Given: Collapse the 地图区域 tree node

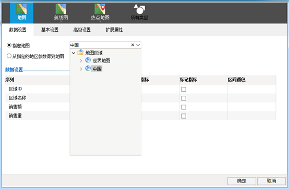Looking at the screenshot, I should 74,53.
